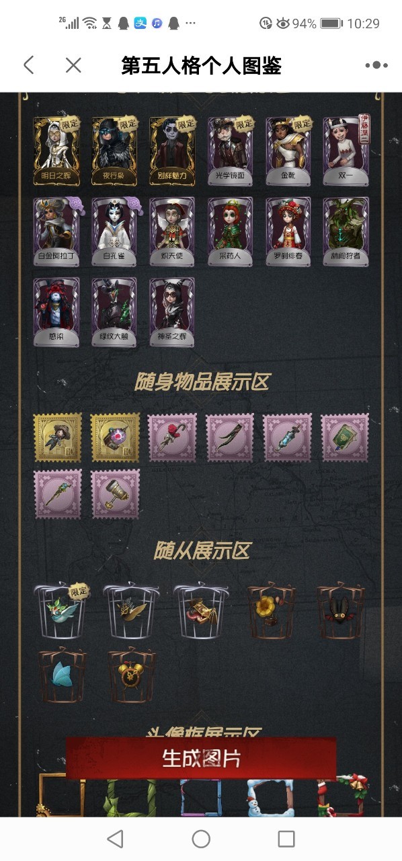402x861 pixels.
Task: Tap Android home circle button
Action: (x=201, y=839)
